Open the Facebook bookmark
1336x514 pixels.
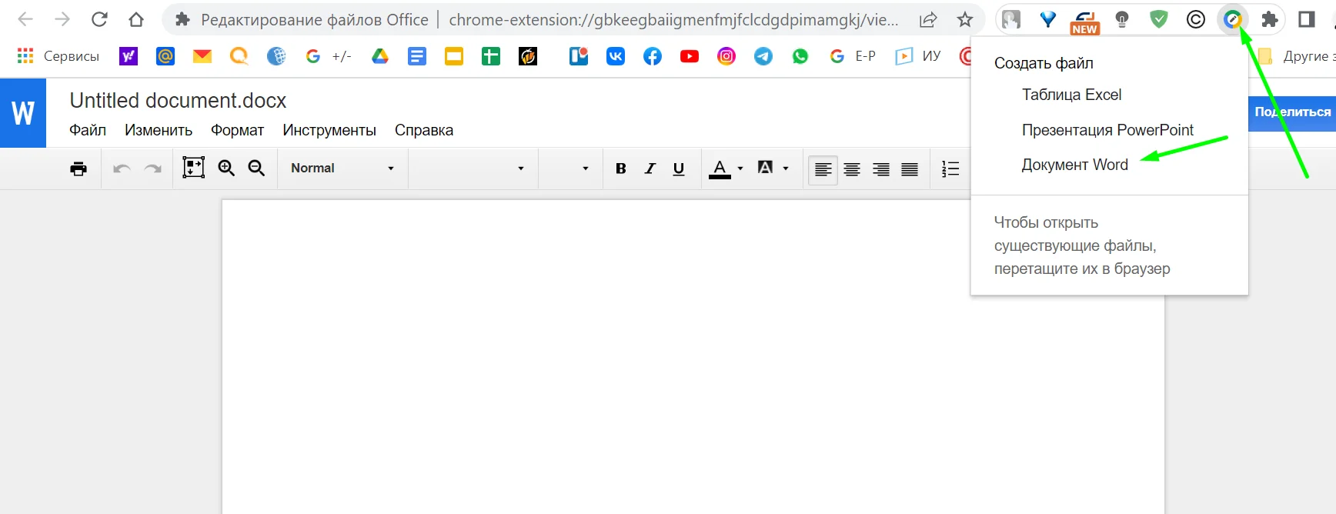point(653,56)
